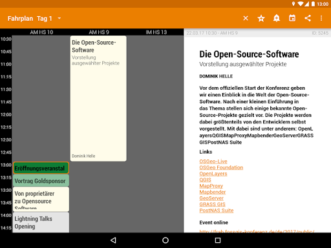Star this talk as favorite
The height and width of the screenshot is (248, 331).
[x=261, y=18]
